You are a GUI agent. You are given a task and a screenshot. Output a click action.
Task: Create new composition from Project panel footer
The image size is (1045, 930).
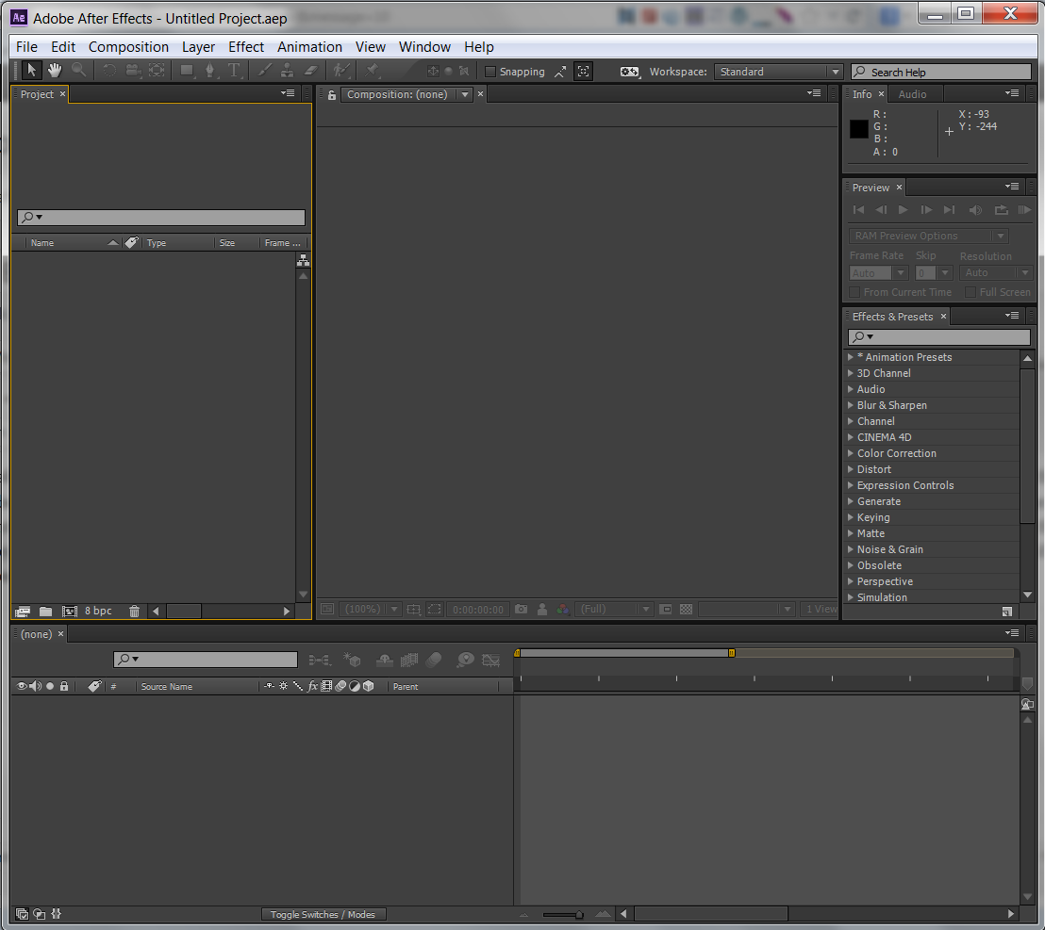point(69,612)
